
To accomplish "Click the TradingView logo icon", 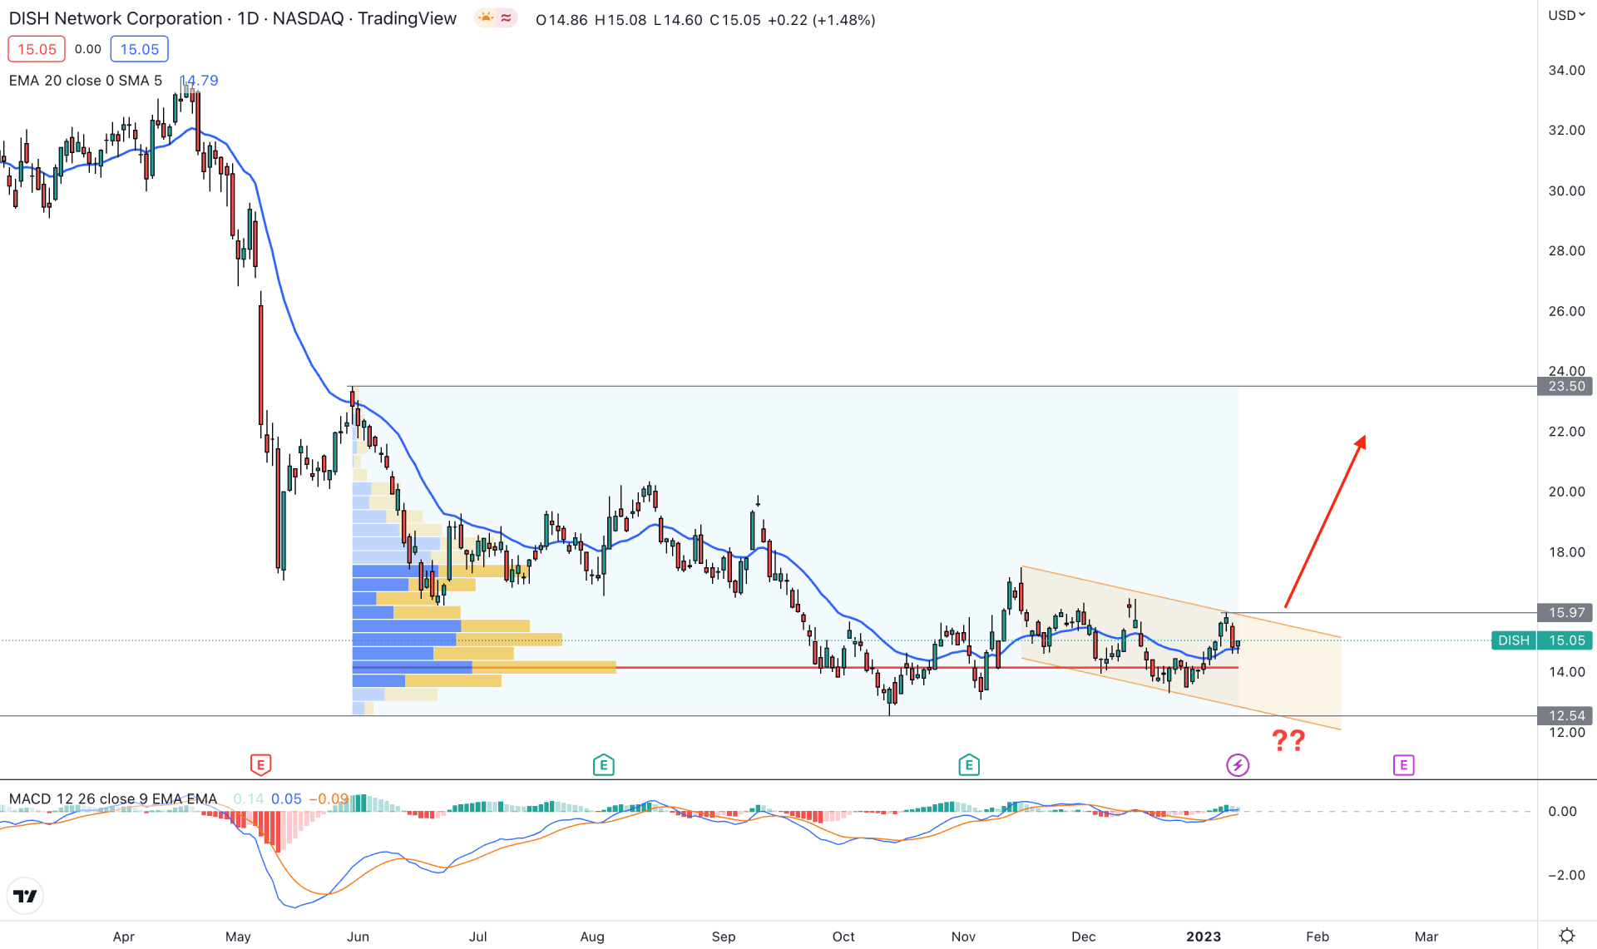I will 25,896.
